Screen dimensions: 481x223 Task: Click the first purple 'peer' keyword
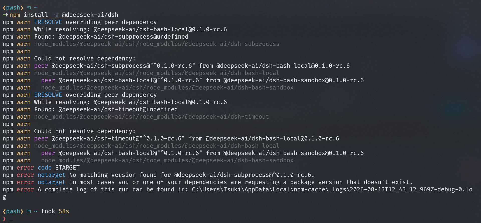41,66
